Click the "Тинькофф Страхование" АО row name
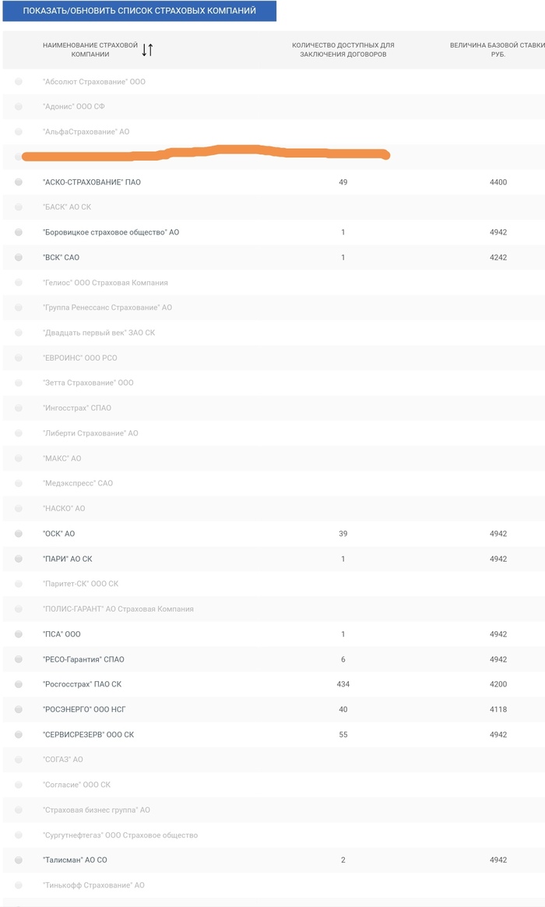545x907 pixels. 93,885
